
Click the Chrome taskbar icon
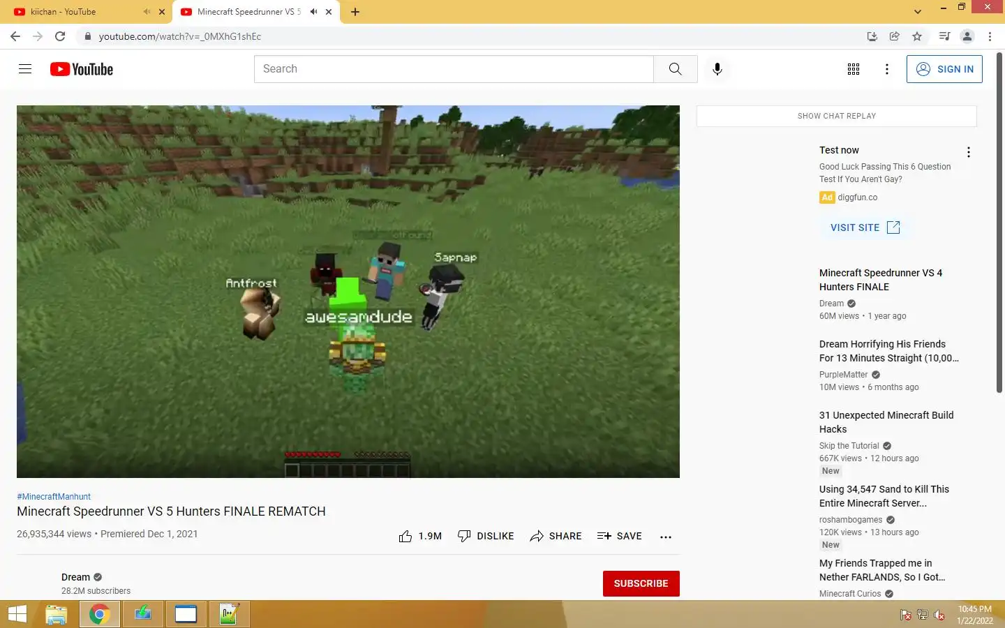tap(100, 615)
